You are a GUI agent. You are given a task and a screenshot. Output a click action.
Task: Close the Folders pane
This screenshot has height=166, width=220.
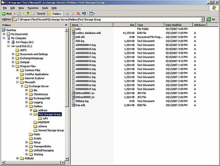coord(66,25)
